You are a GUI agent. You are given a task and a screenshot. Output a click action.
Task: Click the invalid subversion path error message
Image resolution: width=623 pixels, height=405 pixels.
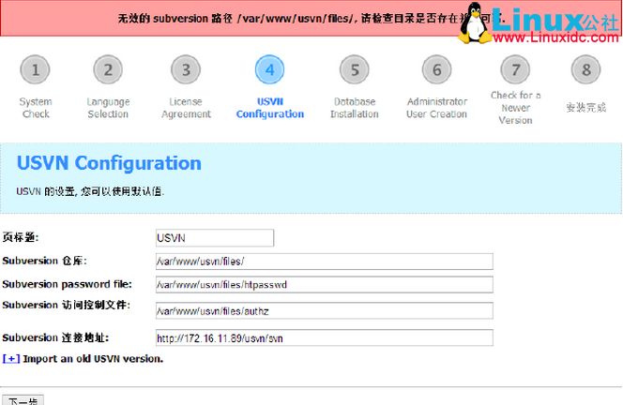311,18
